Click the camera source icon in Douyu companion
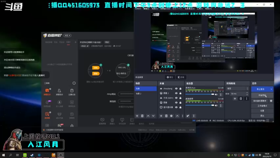280x158 pixels. 112,121
